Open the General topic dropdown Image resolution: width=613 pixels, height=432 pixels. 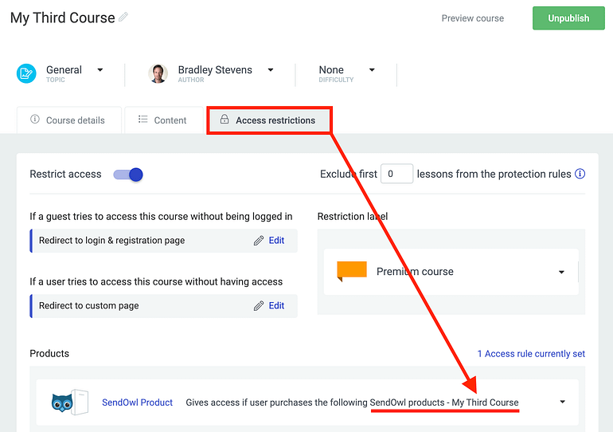point(100,69)
